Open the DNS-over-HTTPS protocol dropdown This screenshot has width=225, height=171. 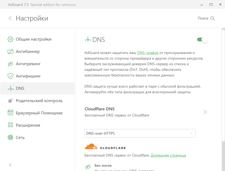tap(140, 133)
